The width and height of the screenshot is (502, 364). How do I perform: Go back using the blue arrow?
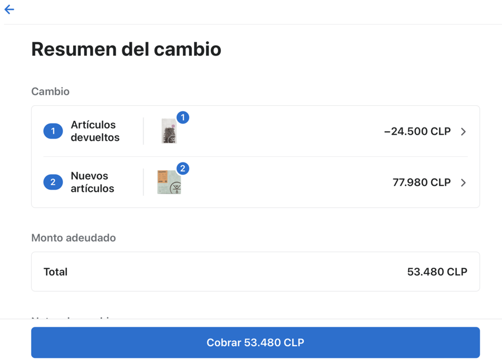tap(9, 9)
